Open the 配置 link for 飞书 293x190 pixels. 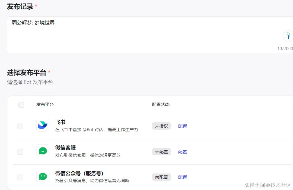tap(182, 126)
